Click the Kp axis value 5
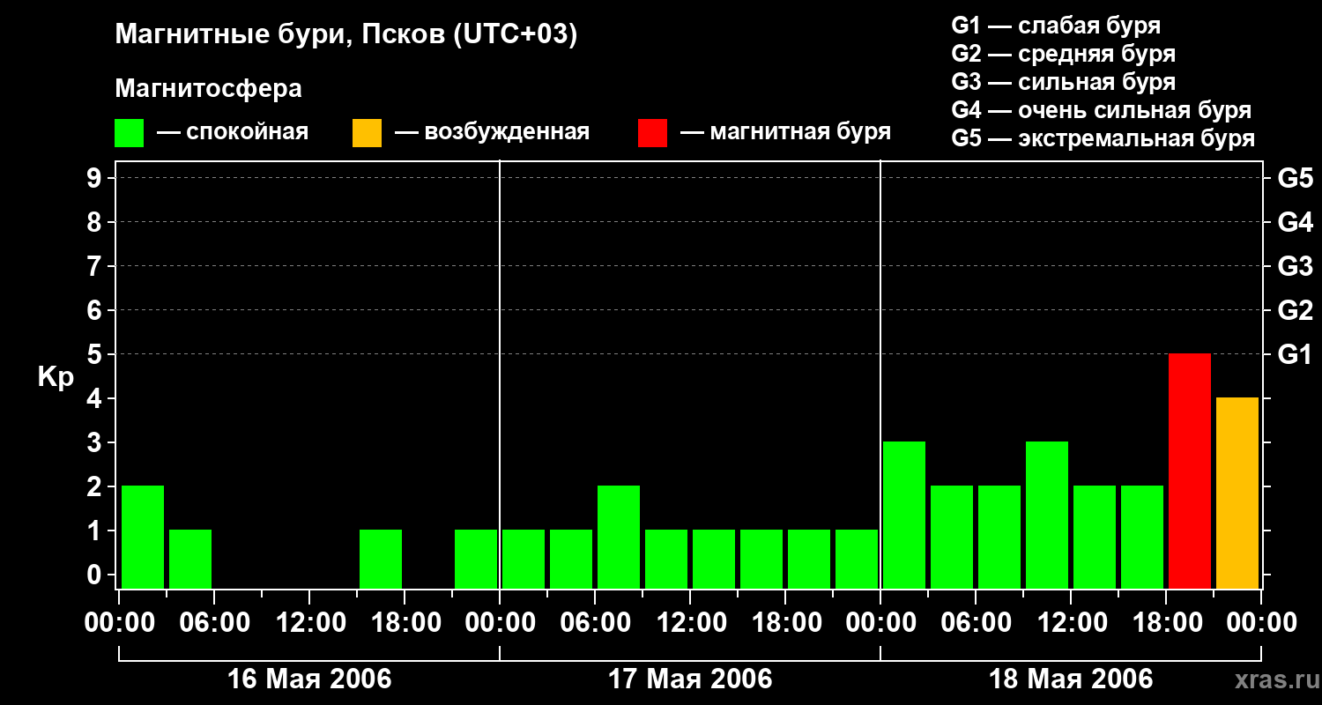The image size is (1322, 705). (x=96, y=354)
